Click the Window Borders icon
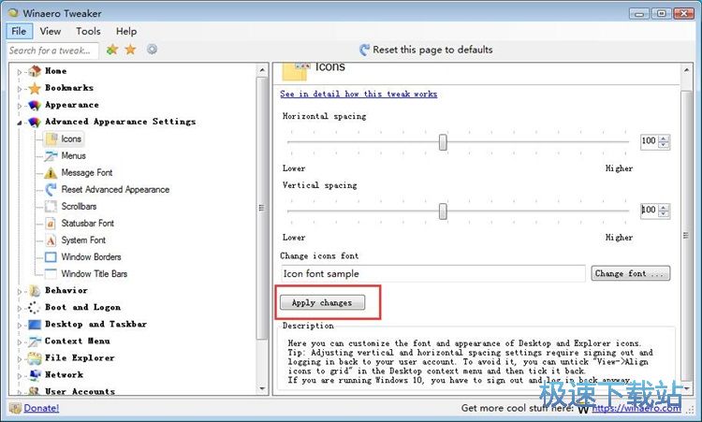This screenshot has height=422, width=702. click(x=51, y=257)
